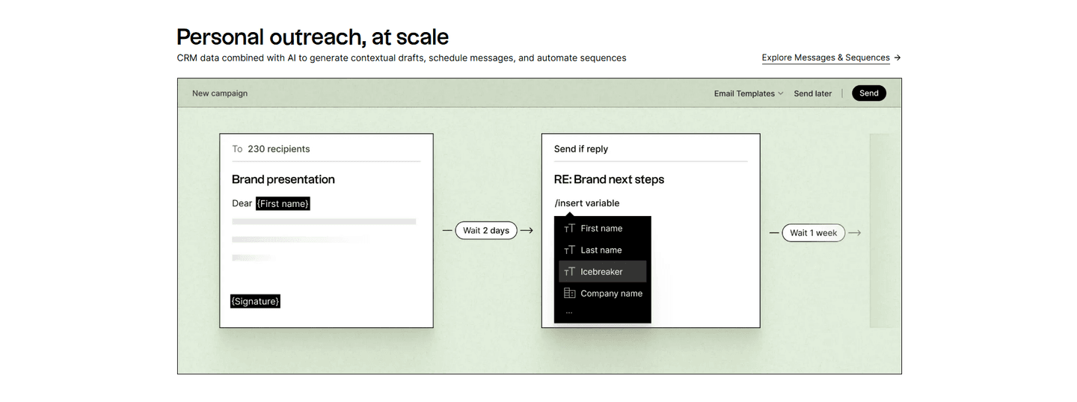The height and width of the screenshot is (402, 1077).
Task: Click the /insert variable command text
Action: click(x=587, y=203)
